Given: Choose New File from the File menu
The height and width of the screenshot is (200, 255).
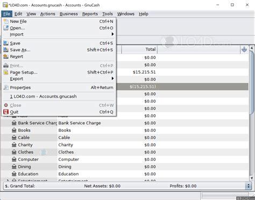Looking at the screenshot, I should 59,21.
